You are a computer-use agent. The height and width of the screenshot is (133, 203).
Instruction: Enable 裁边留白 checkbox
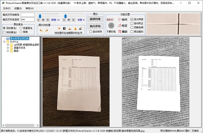pos(132,31)
